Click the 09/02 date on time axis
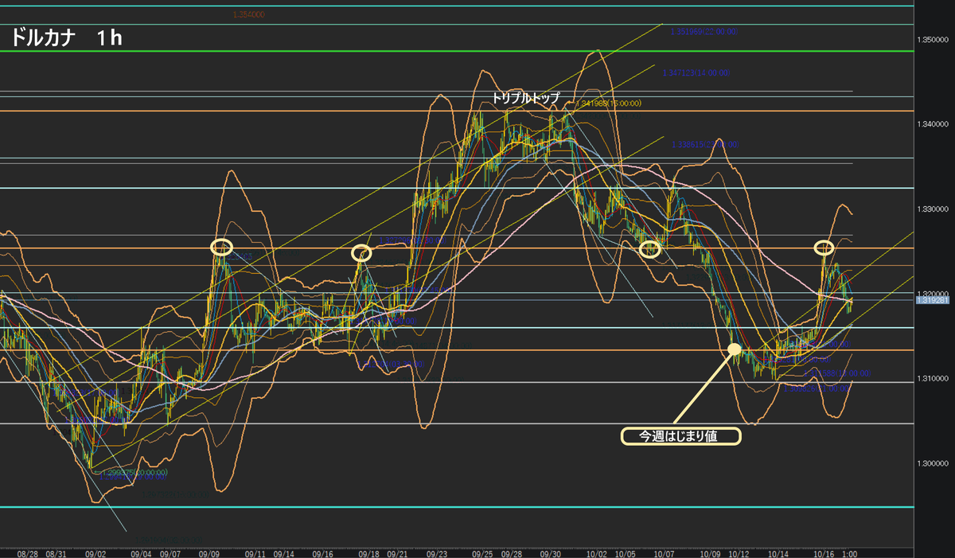 click(x=95, y=552)
